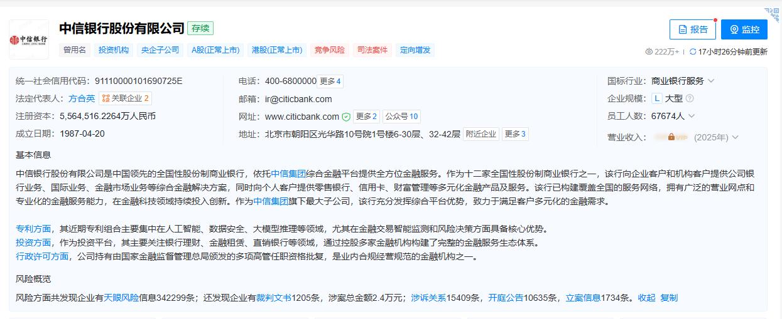This screenshot has height=319, width=782.
Task: Click registered capital 5,564,516.2264万人民币
Action: (107, 116)
